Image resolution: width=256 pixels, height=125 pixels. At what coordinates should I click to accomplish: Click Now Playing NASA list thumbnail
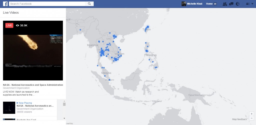coord(9,108)
